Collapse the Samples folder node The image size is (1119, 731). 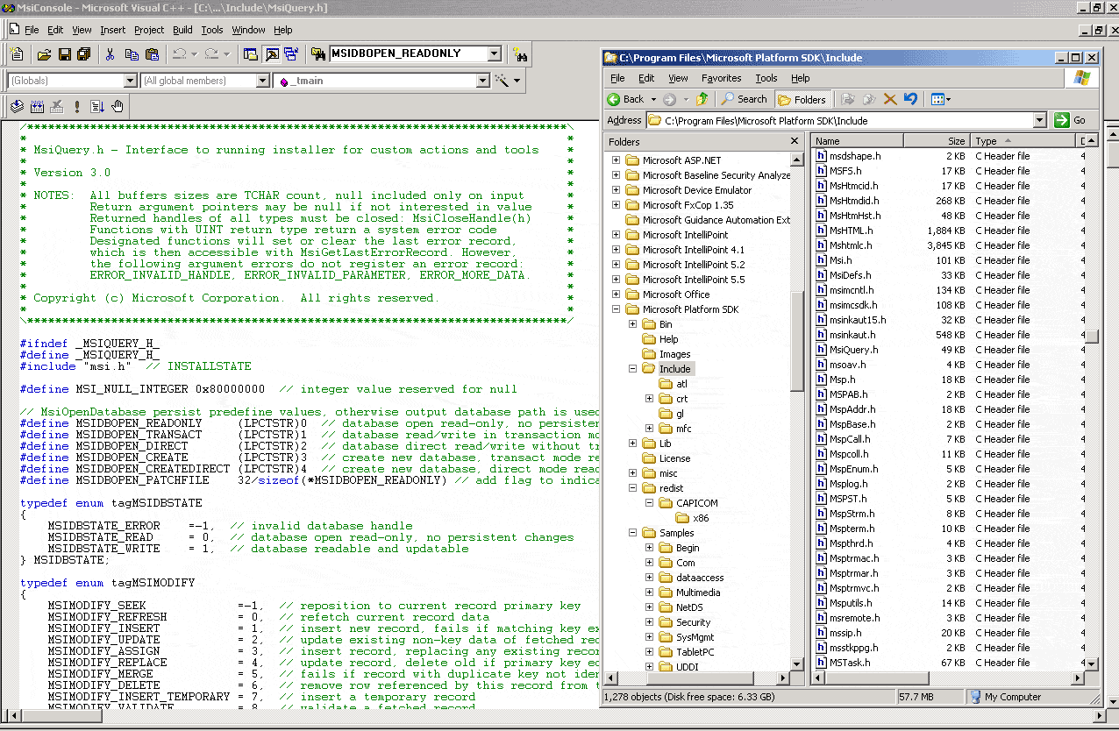[x=632, y=533]
